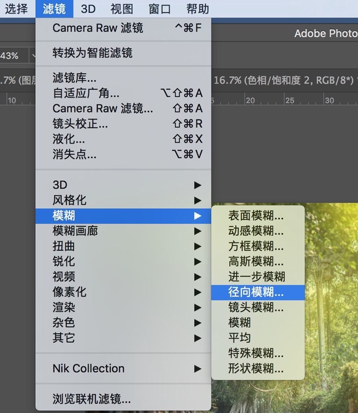Choose the highlighted 径向模糊... item
Screen dimensions: 358x413
pyautogui.click(x=258, y=293)
